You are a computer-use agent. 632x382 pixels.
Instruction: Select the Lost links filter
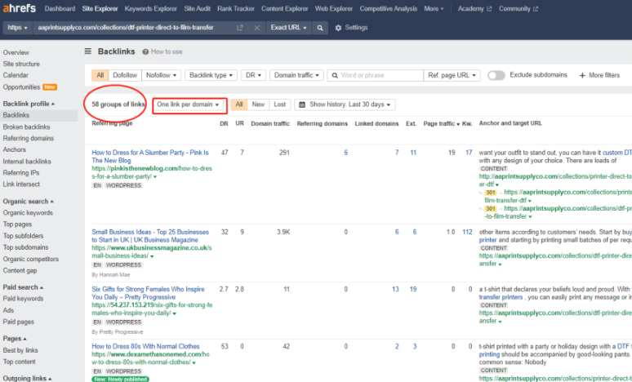click(x=279, y=104)
